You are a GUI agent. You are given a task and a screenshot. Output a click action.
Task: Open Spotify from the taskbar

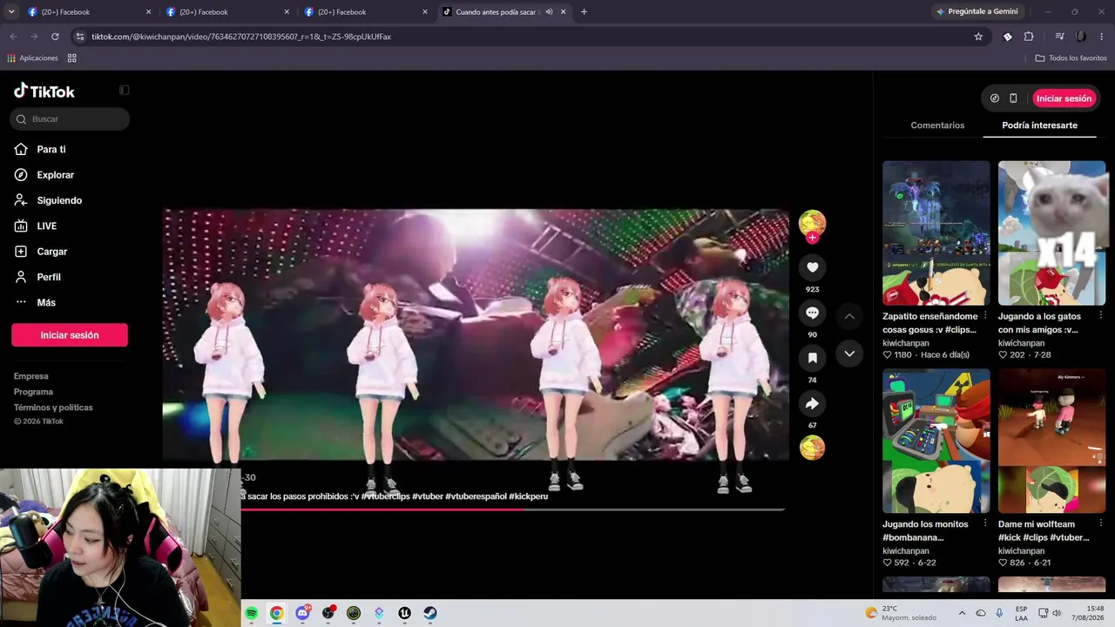(x=252, y=613)
